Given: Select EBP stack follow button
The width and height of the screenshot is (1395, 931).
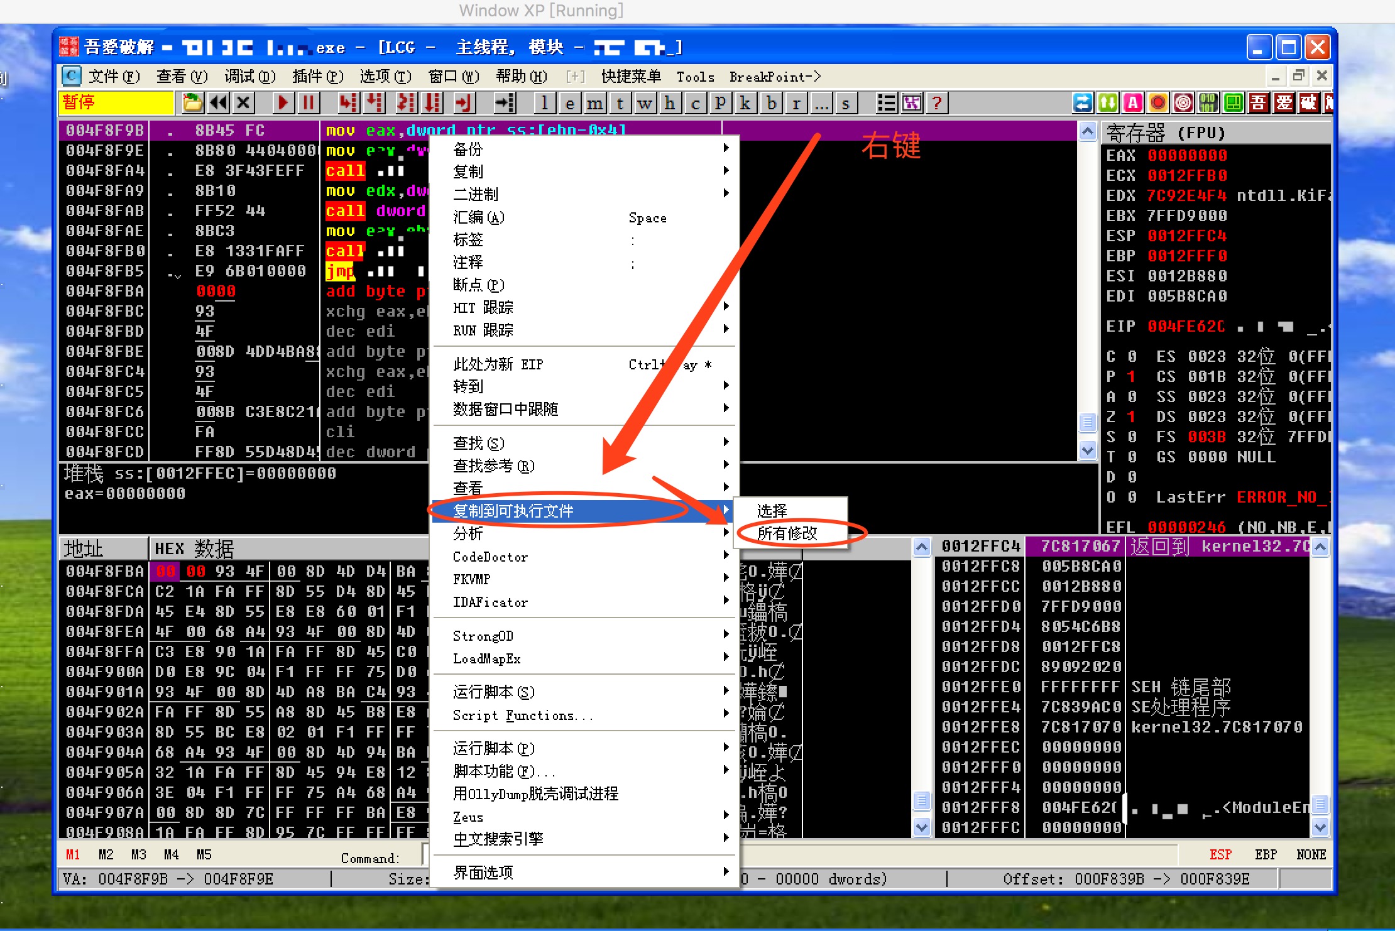Looking at the screenshot, I should pyautogui.click(x=1266, y=855).
